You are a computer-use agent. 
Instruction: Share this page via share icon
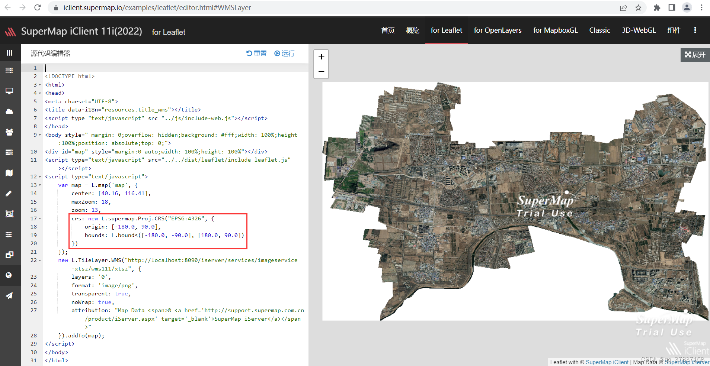[x=623, y=7]
